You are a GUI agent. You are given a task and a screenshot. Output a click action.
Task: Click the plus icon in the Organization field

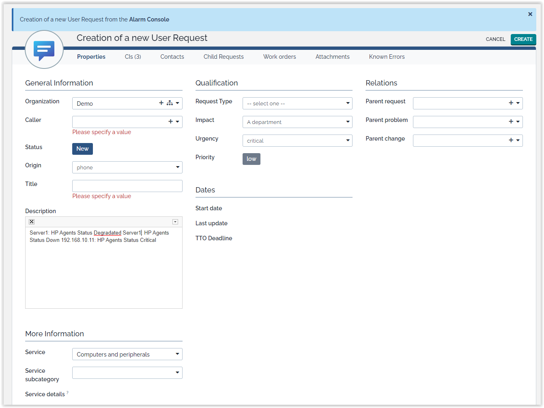point(161,103)
